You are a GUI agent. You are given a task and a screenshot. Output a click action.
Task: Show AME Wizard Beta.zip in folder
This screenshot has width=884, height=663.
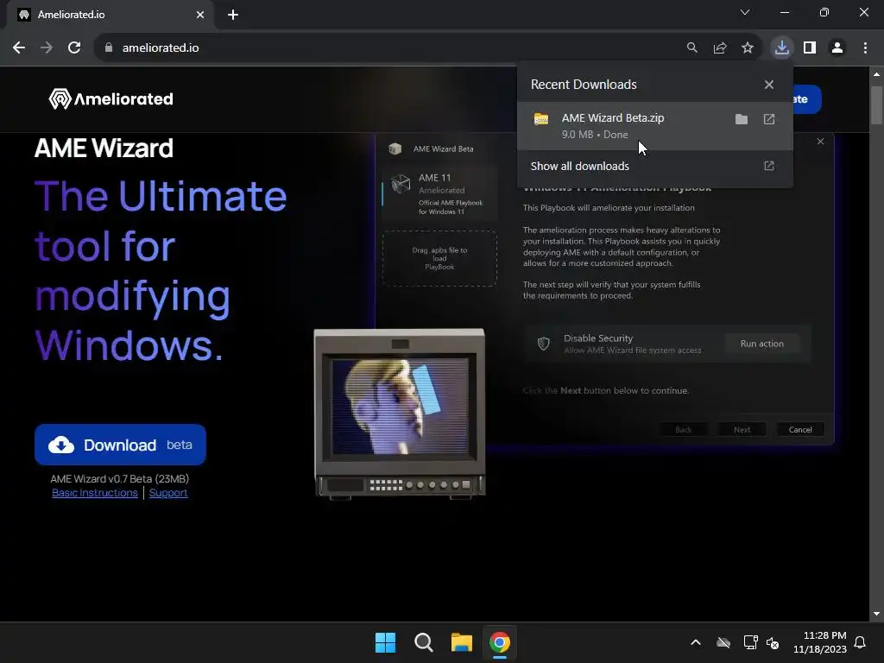pyautogui.click(x=742, y=119)
